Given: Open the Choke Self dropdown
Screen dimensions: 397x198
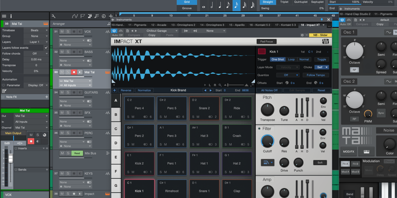Looking at the screenshot, I should (x=322, y=67).
